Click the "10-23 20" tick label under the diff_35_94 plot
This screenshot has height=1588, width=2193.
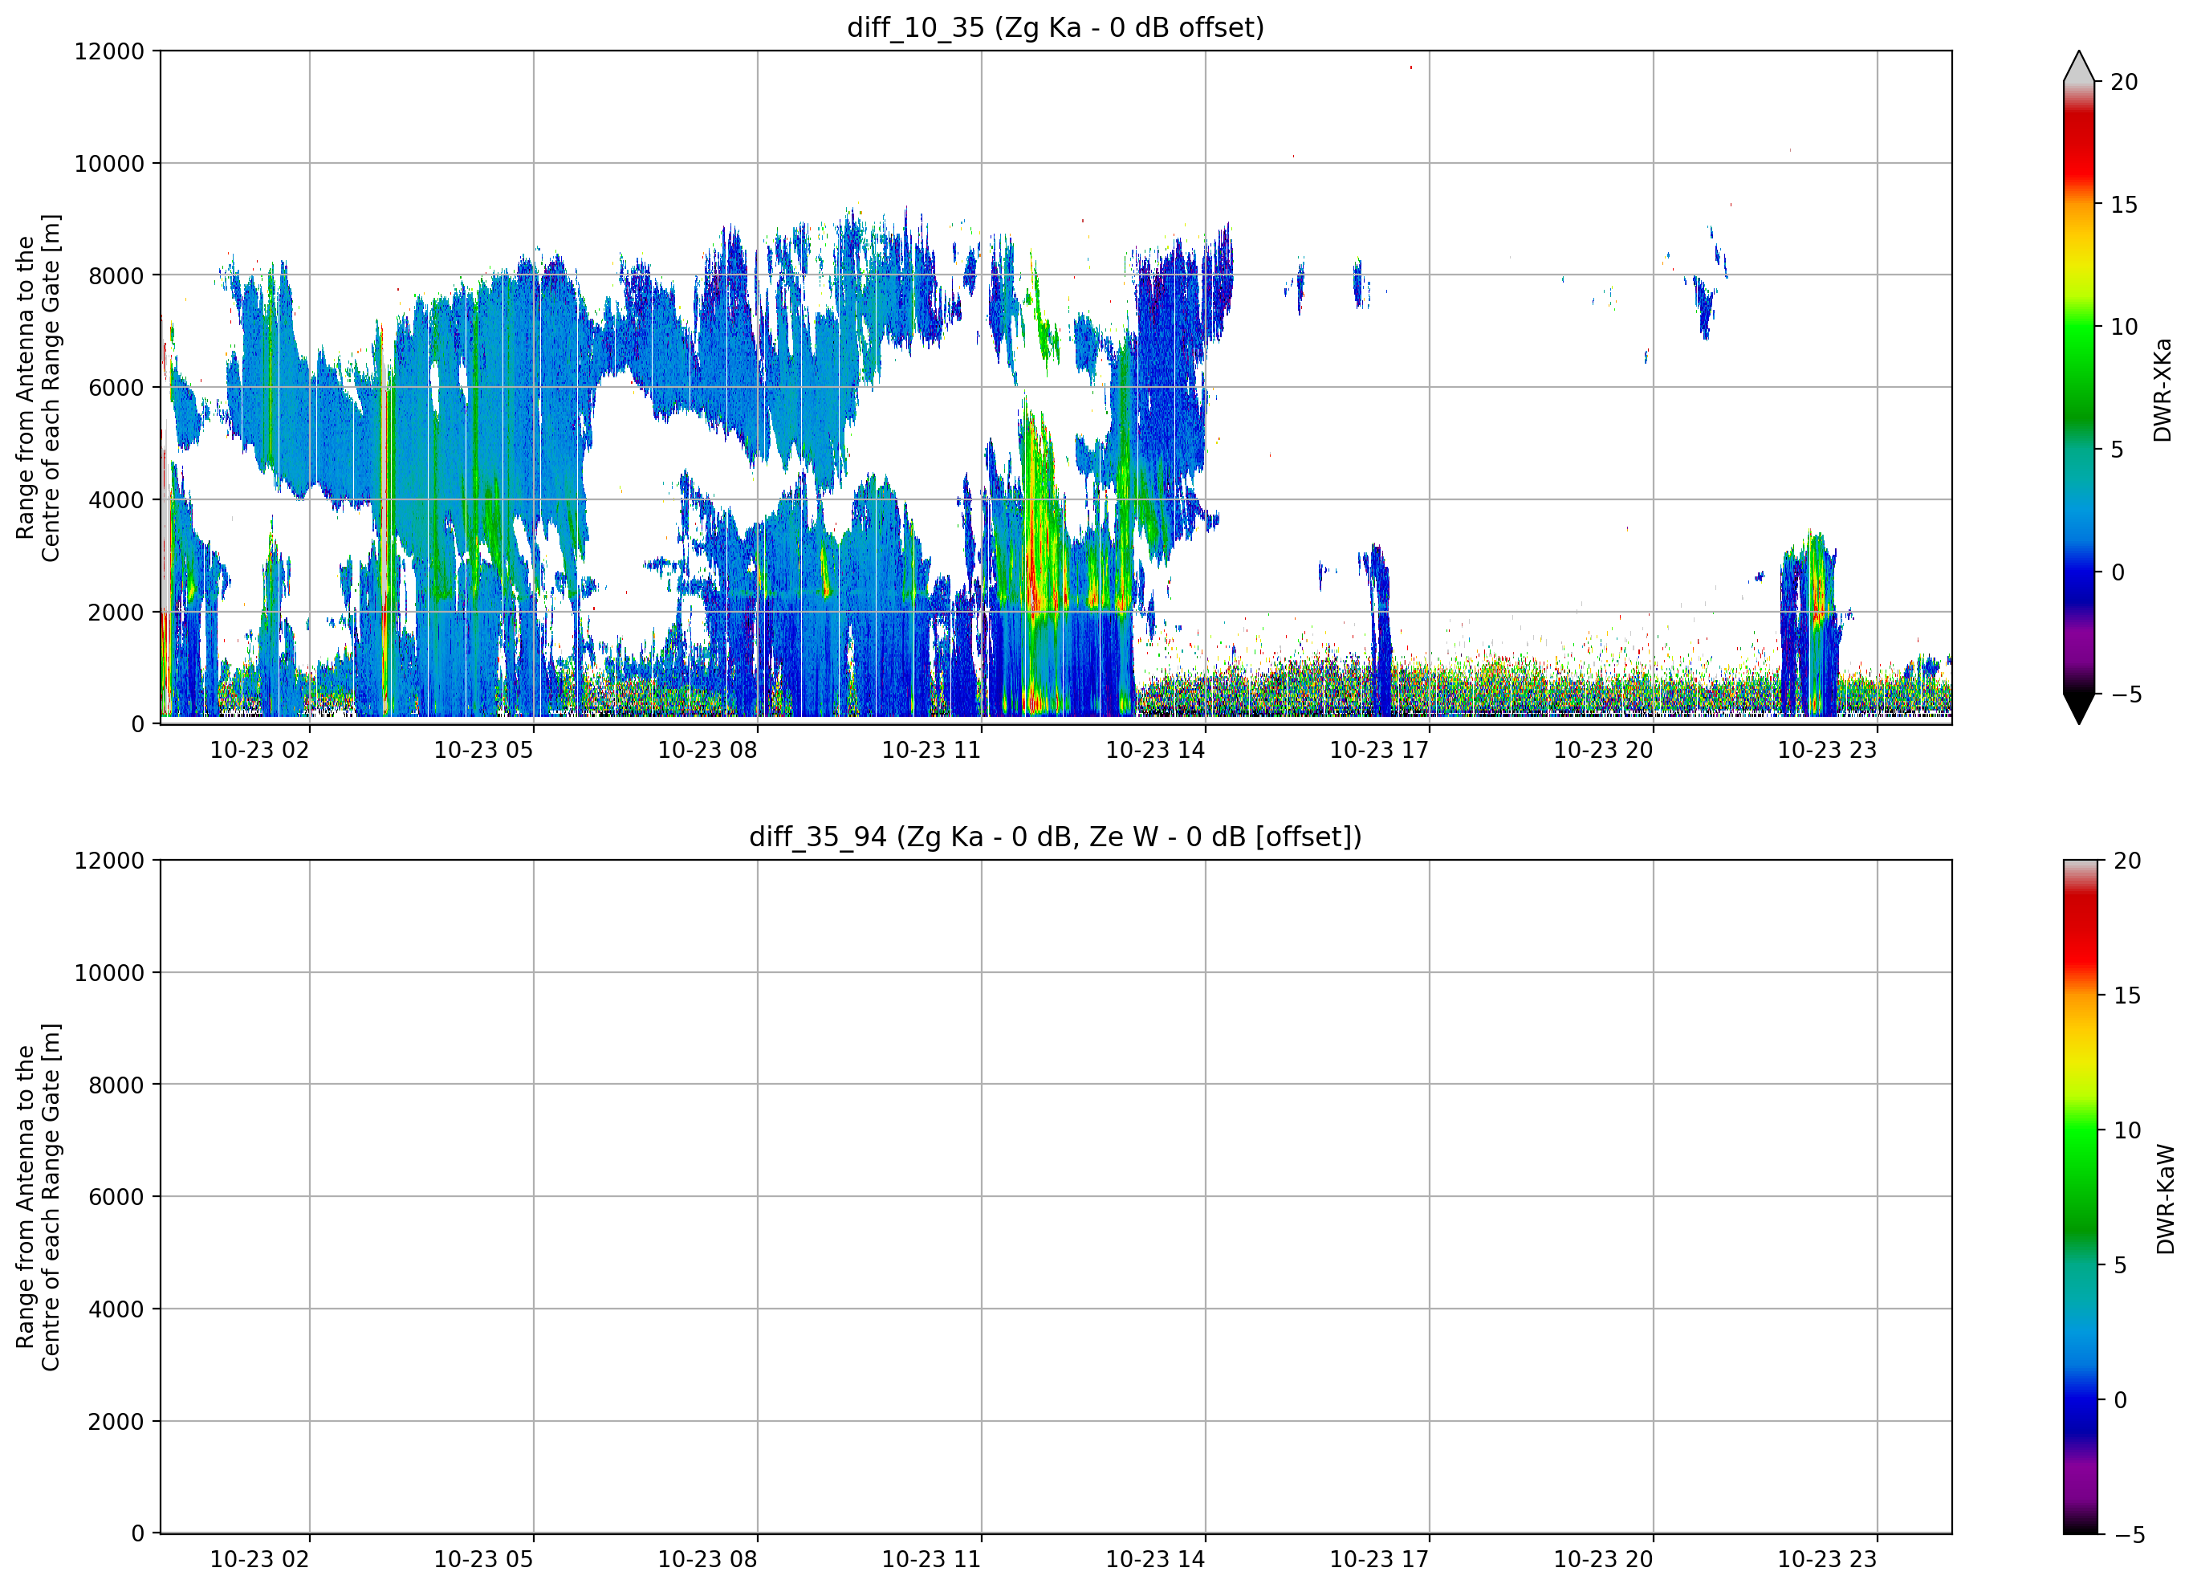1603,1560
